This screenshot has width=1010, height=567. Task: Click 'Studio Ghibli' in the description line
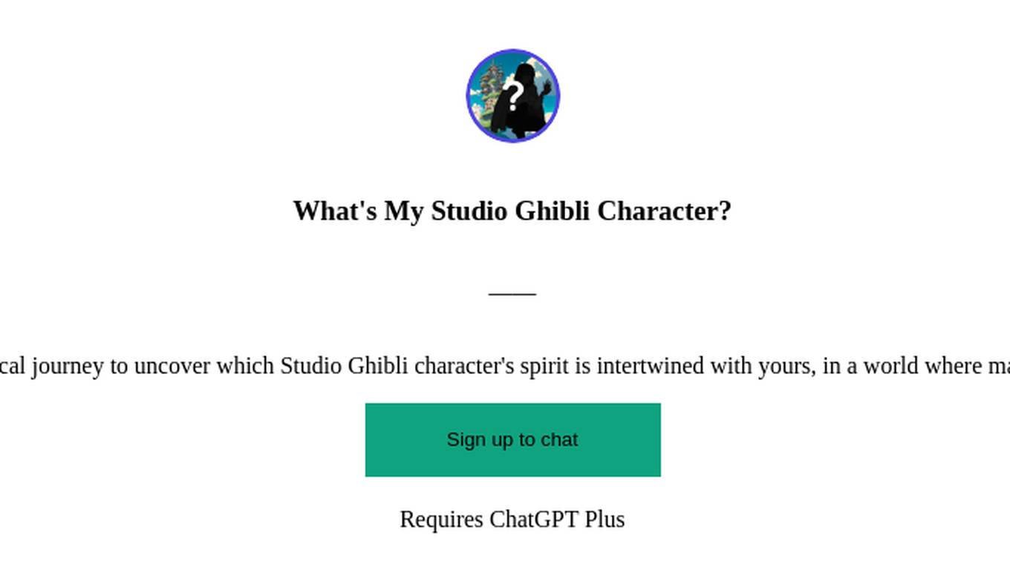coord(344,366)
